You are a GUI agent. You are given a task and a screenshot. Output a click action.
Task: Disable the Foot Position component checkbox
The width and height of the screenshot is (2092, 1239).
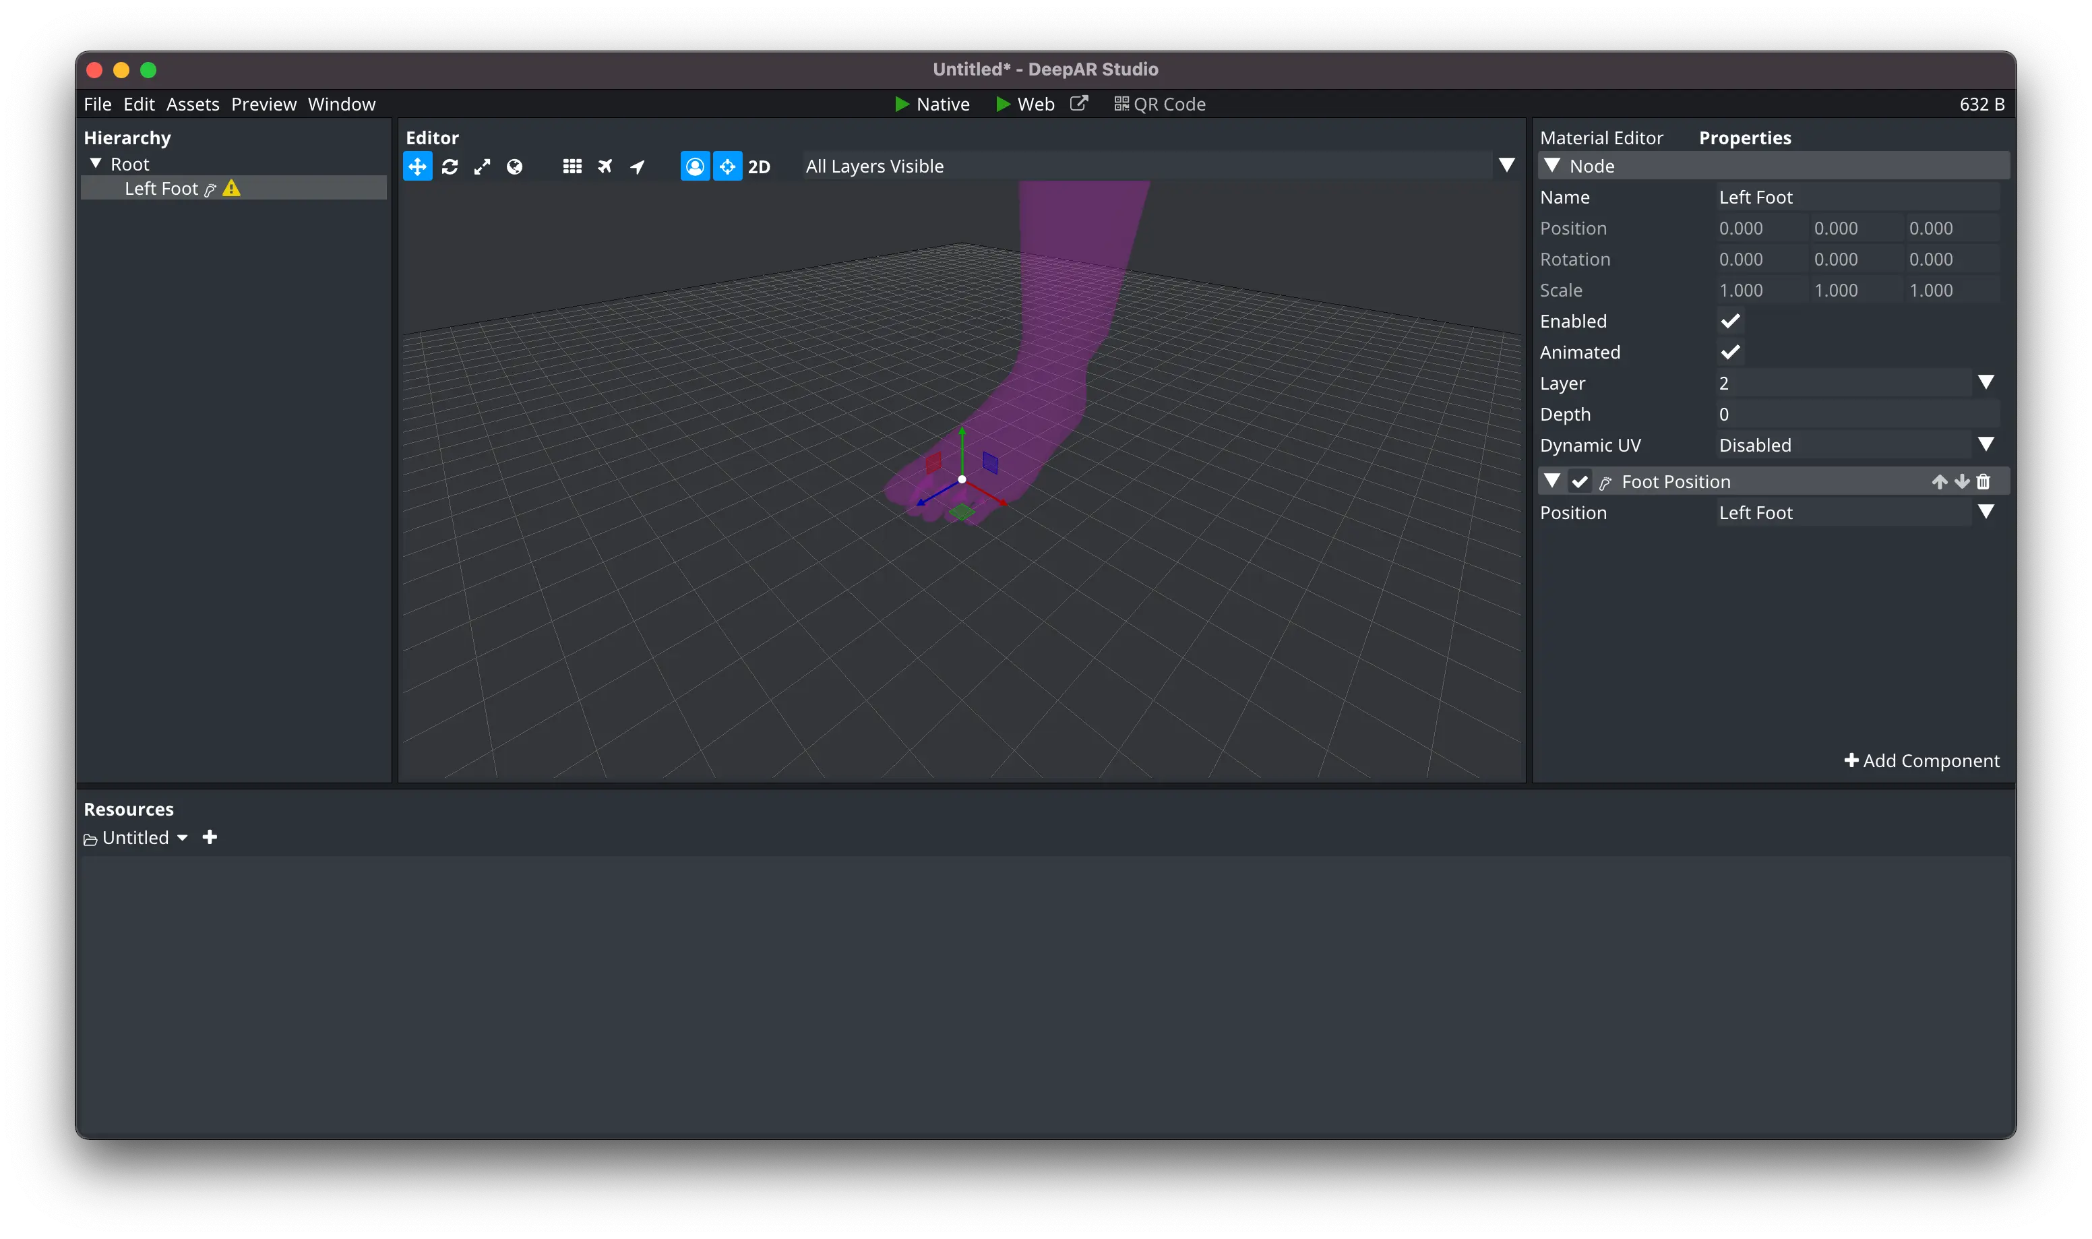pyautogui.click(x=1580, y=482)
